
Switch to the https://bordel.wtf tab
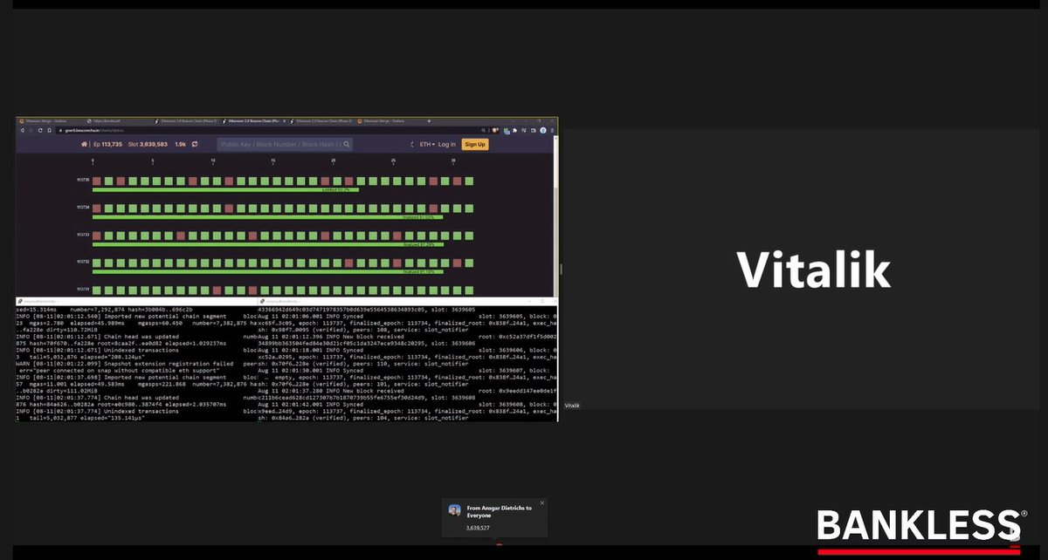(x=118, y=120)
